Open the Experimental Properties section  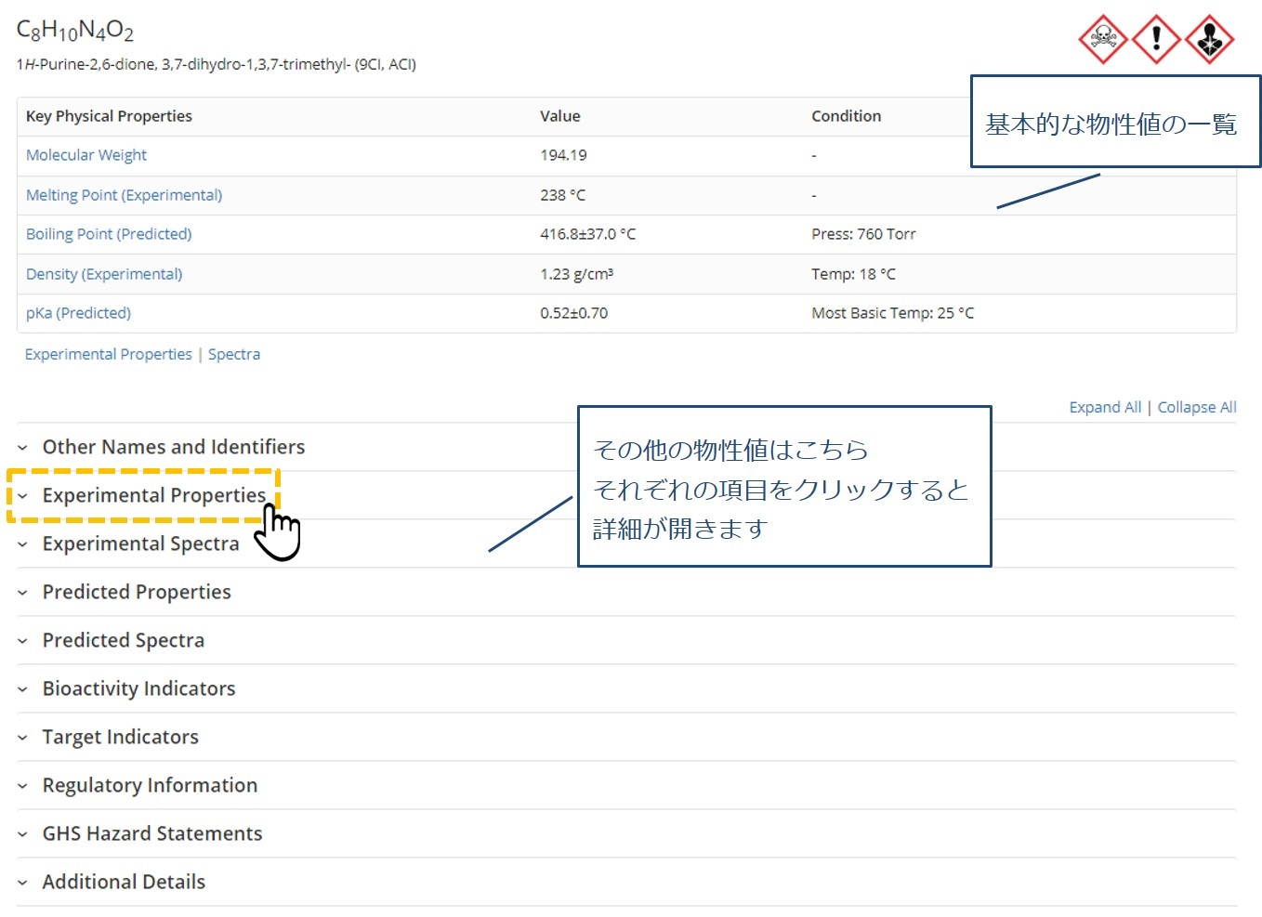click(x=153, y=495)
